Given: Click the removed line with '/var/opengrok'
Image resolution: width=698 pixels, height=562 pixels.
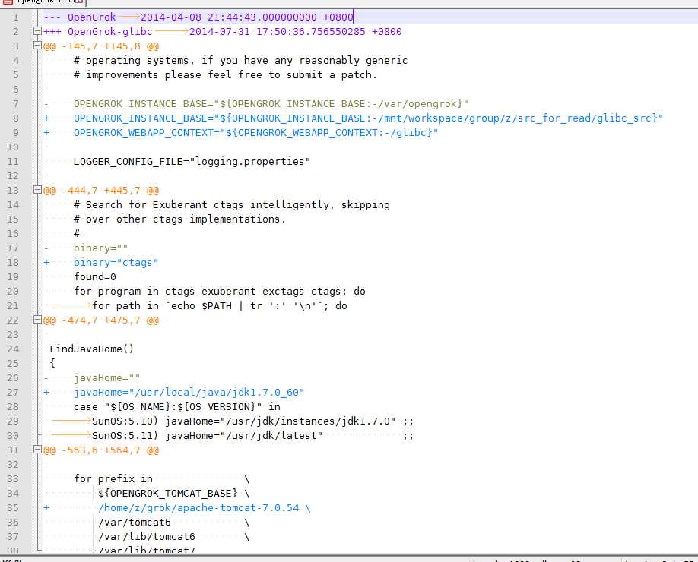Looking at the screenshot, I should point(256,103).
